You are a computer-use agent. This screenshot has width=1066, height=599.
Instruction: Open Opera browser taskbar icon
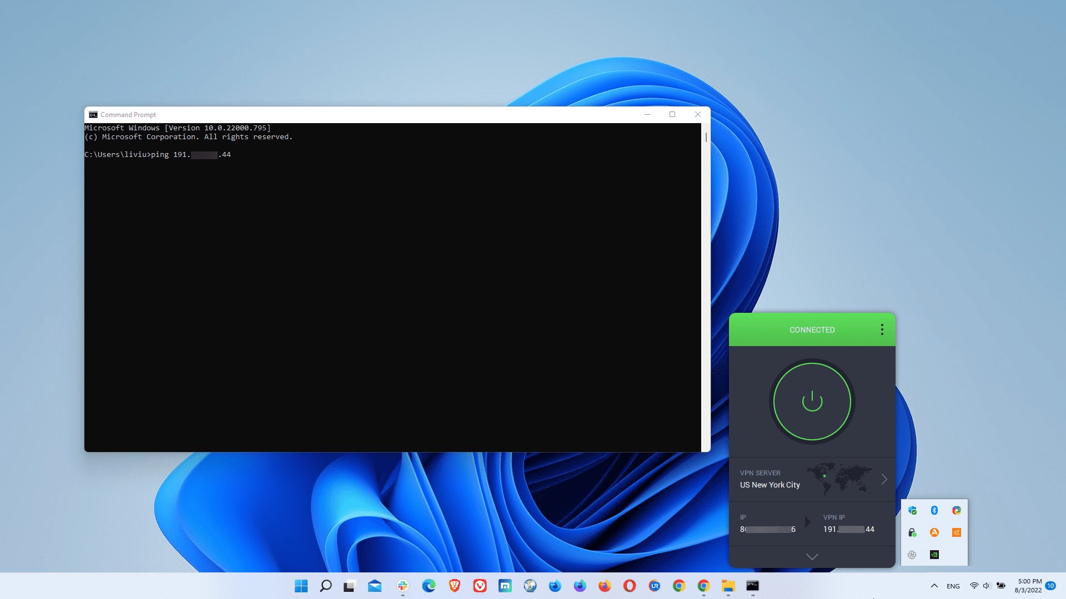[x=629, y=586]
